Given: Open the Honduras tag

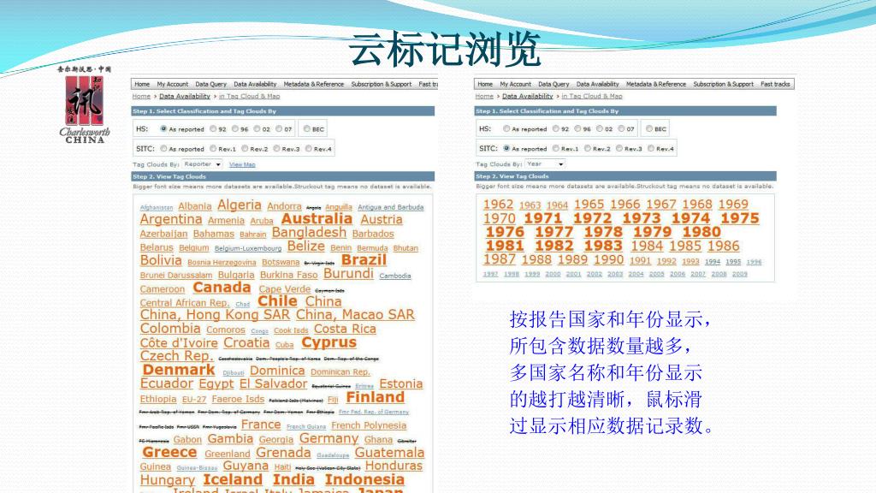Looking at the screenshot, I should click(x=394, y=466).
